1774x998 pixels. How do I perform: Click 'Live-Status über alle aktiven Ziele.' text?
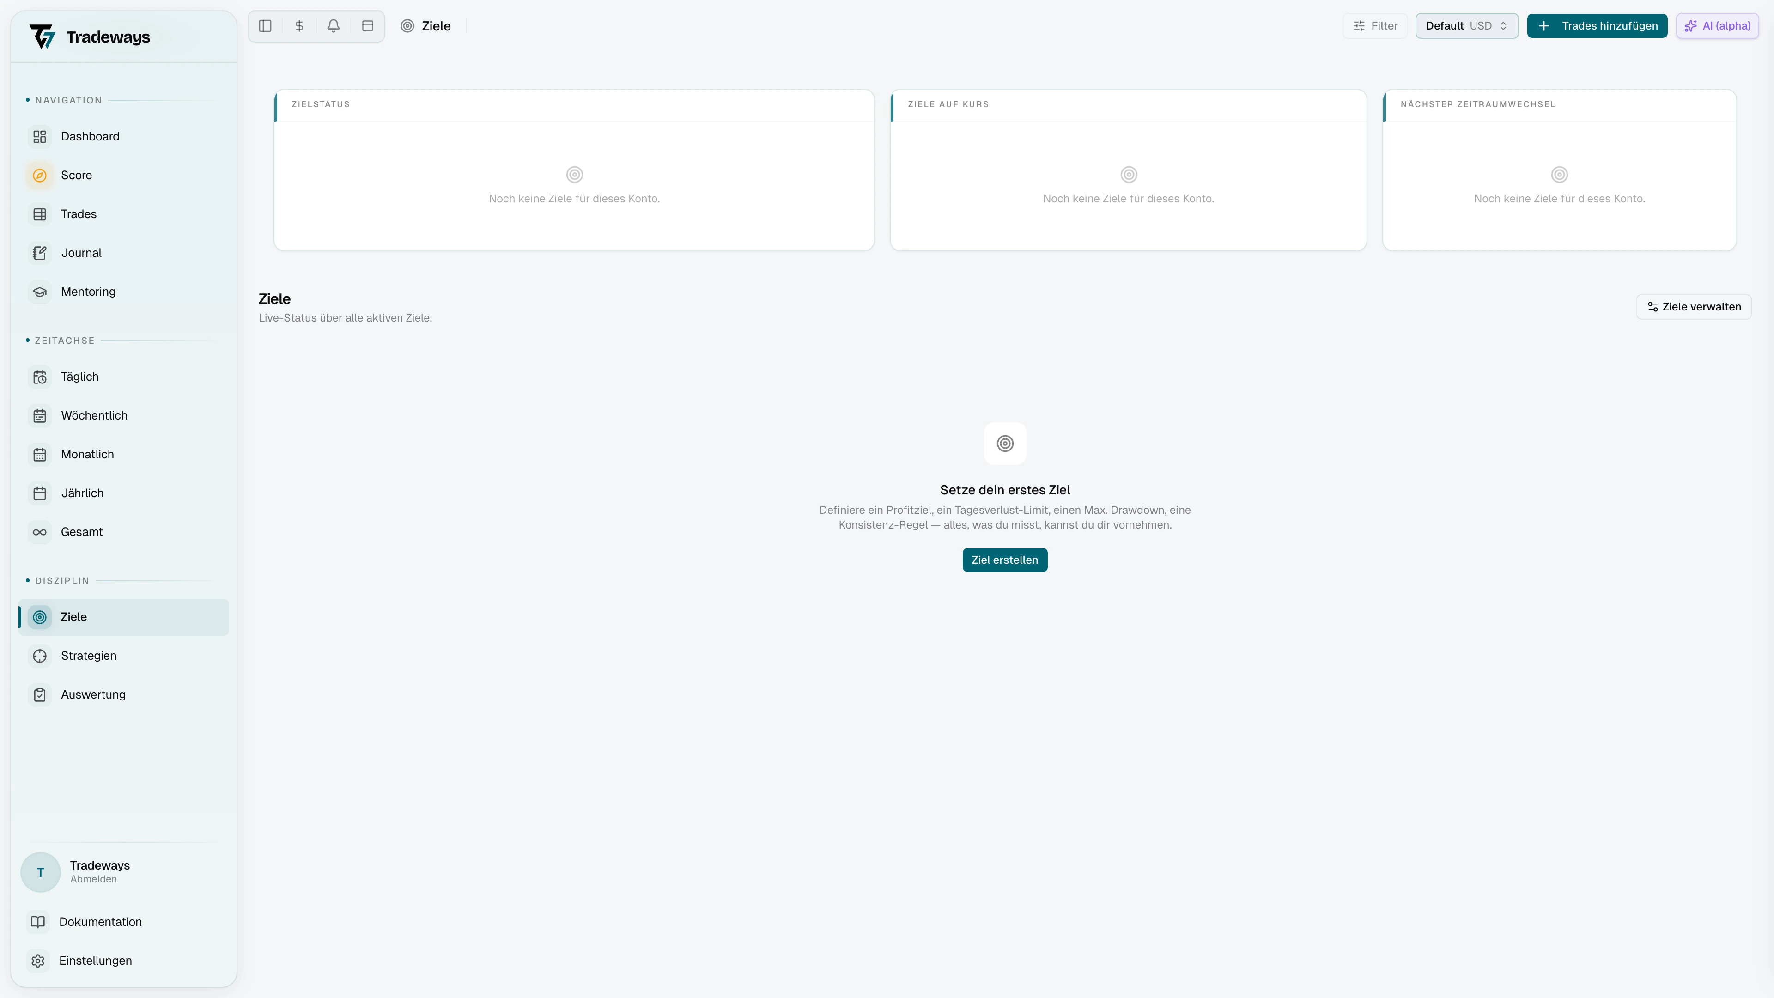pyautogui.click(x=345, y=318)
